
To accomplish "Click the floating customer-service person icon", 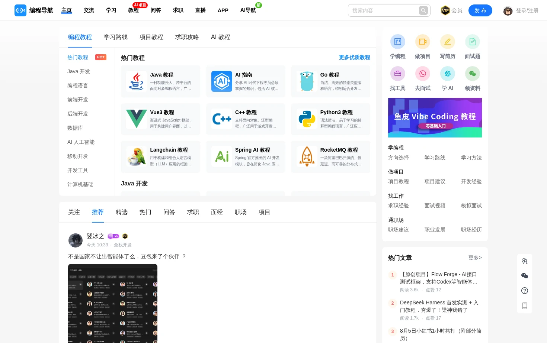I will 525,261.
